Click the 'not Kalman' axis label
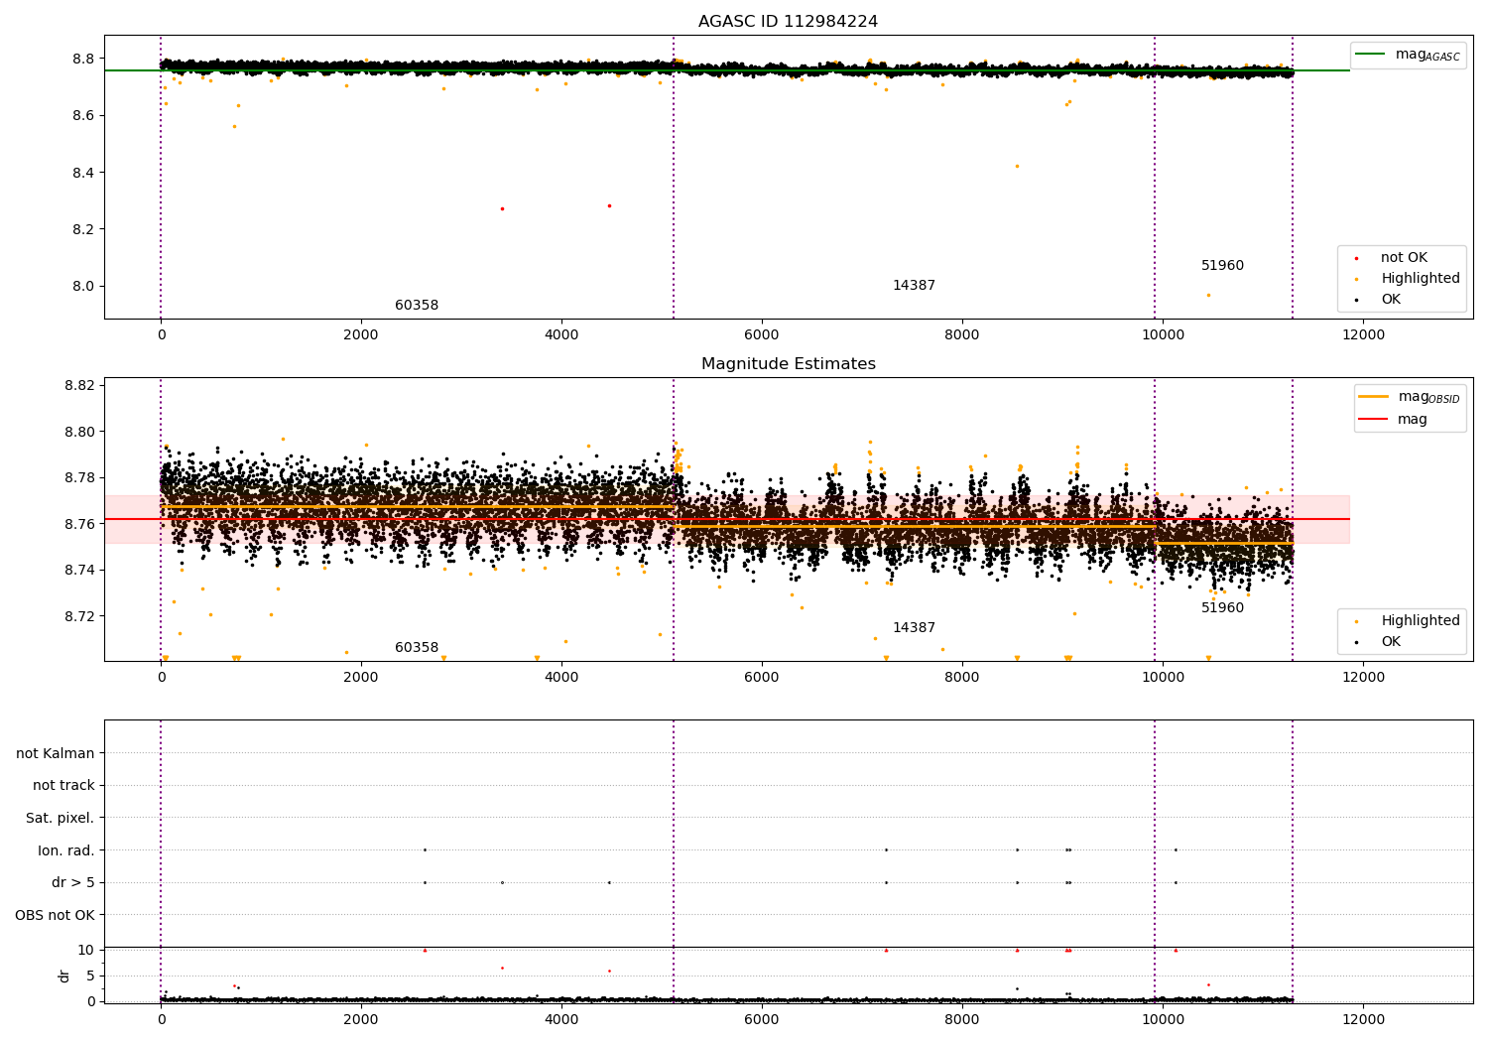The height and width of the screenshot is (1042, 1488). [x=56, y=753]
